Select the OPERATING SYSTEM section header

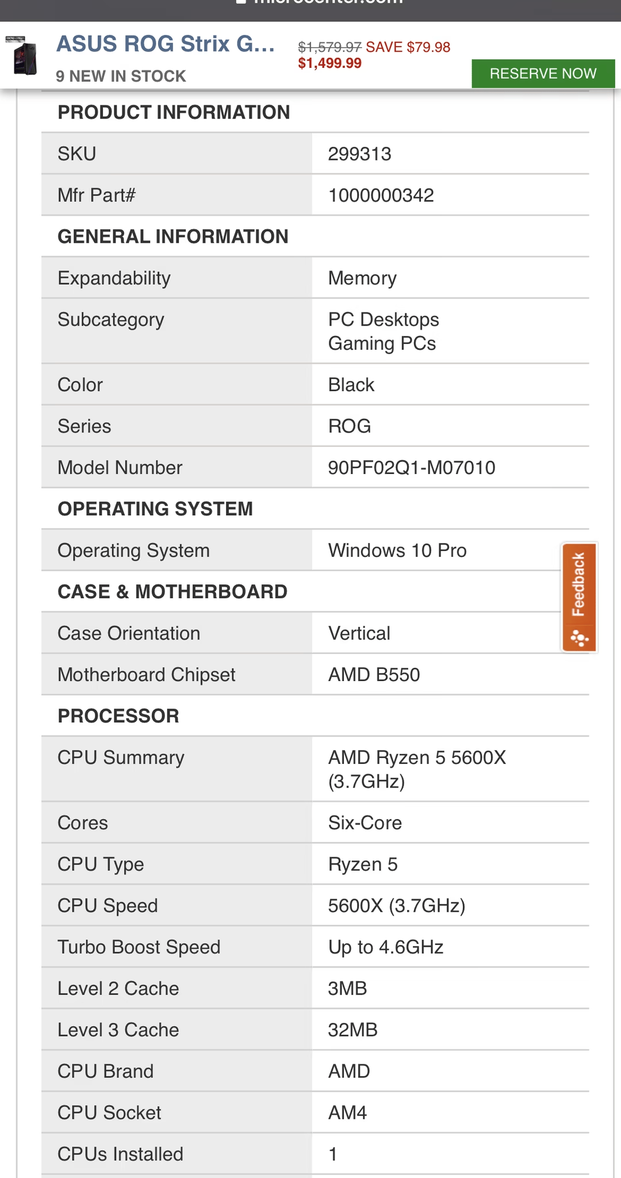[155, 509]
